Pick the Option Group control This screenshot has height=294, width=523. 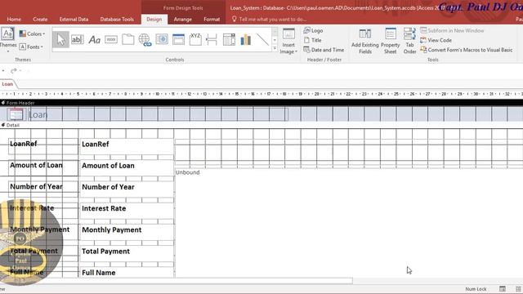(195, 40)
